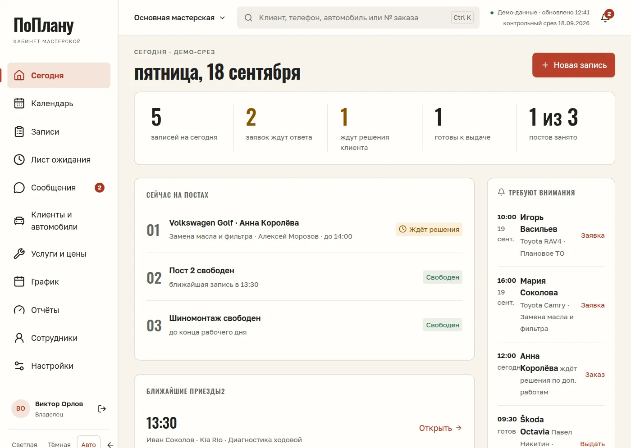Click the ВО user avatar
Image resolution: width=631 pixels, height=448 pixels.
[x=21, y=409]
